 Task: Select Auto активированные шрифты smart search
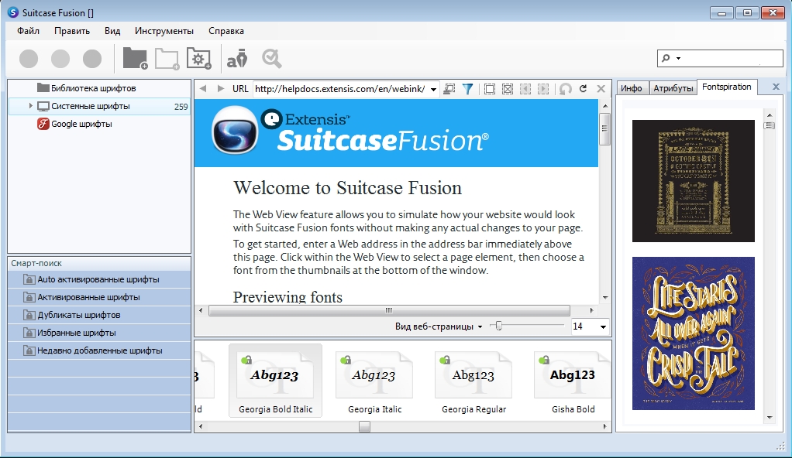tap(99, 279)
